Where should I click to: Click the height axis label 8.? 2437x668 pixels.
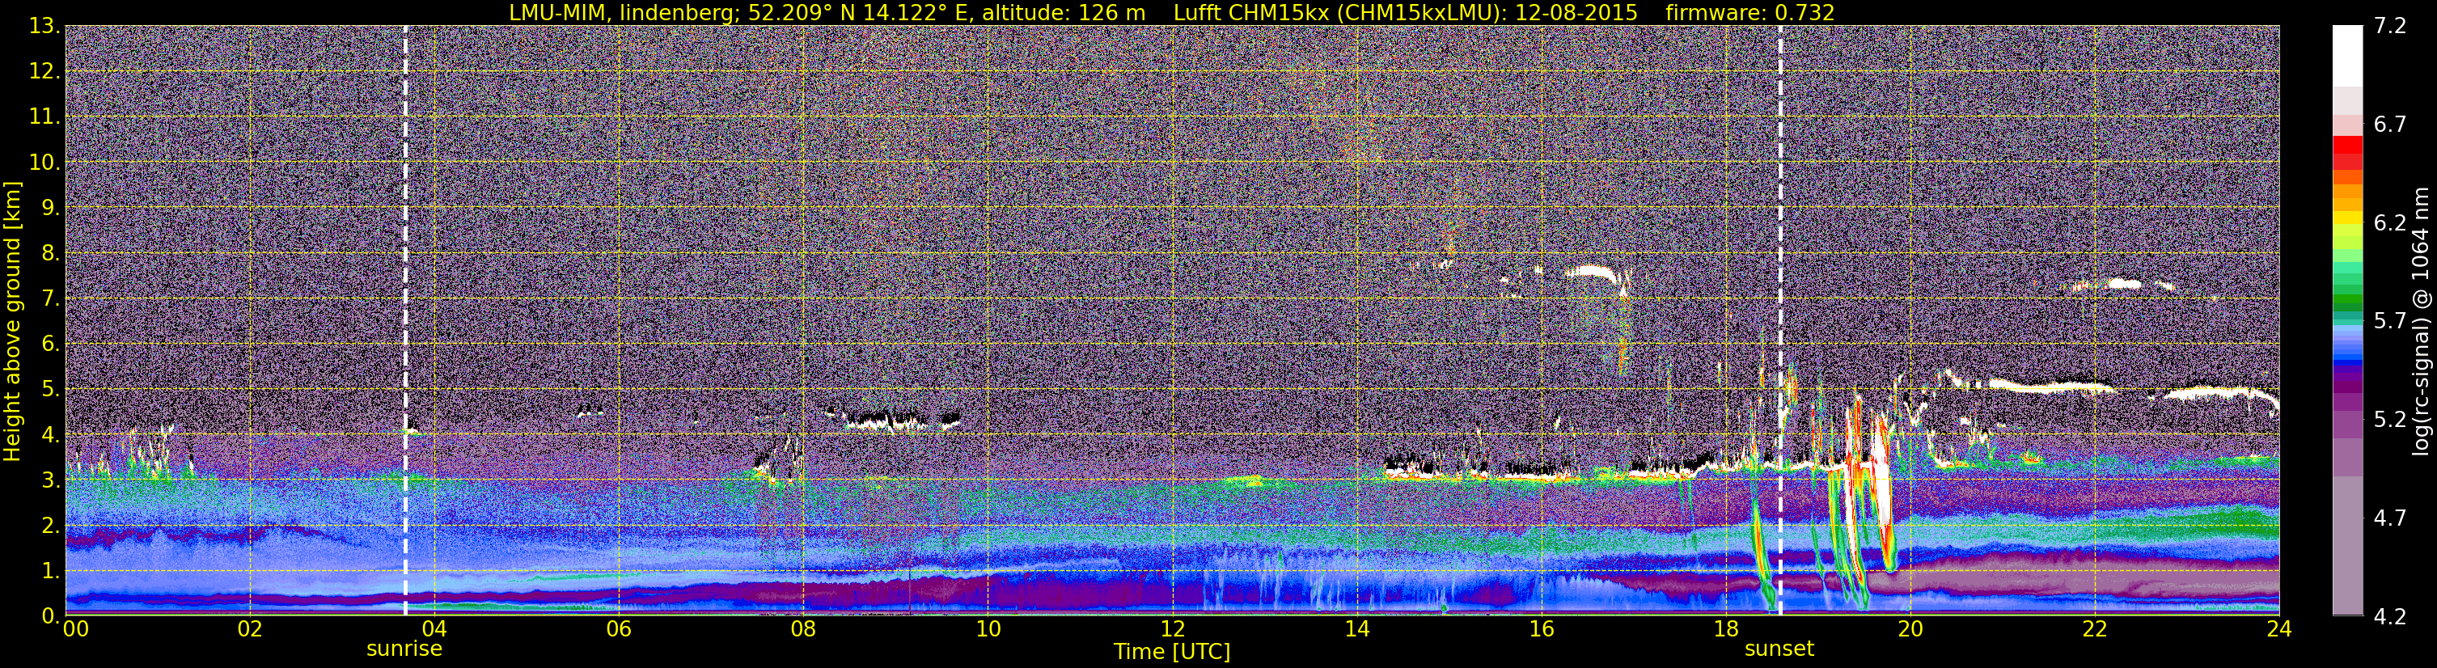[x=49, y=252]
